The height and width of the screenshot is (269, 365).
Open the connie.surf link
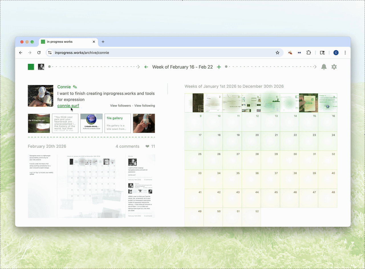pos(68,106)
